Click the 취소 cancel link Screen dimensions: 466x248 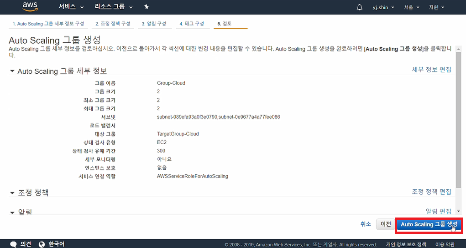point(366,224)
